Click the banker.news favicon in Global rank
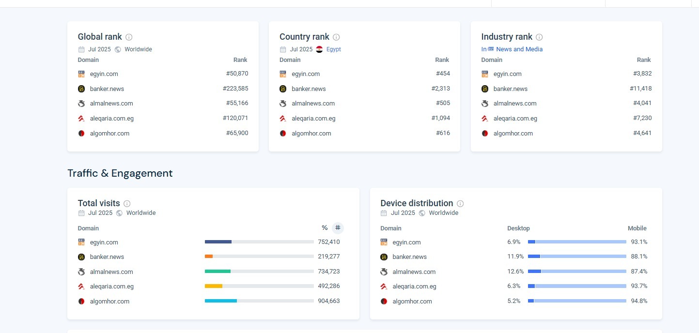 (81, 89)
